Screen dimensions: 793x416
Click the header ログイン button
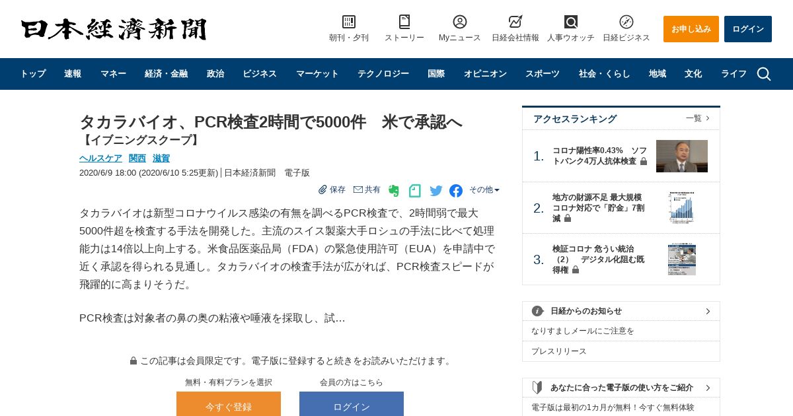[x=748, y=29]
